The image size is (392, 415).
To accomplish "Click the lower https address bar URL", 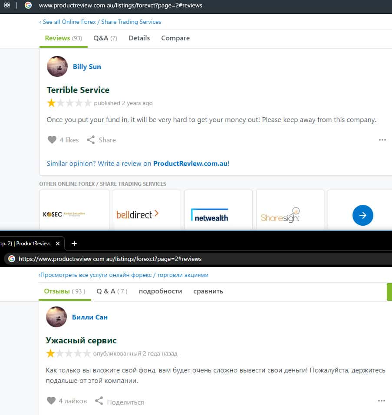I will 110,259.
